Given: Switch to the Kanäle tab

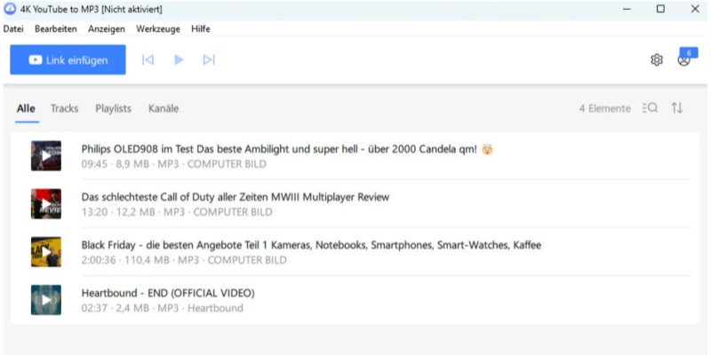Looking at the screenshot, I should point(164,108).
